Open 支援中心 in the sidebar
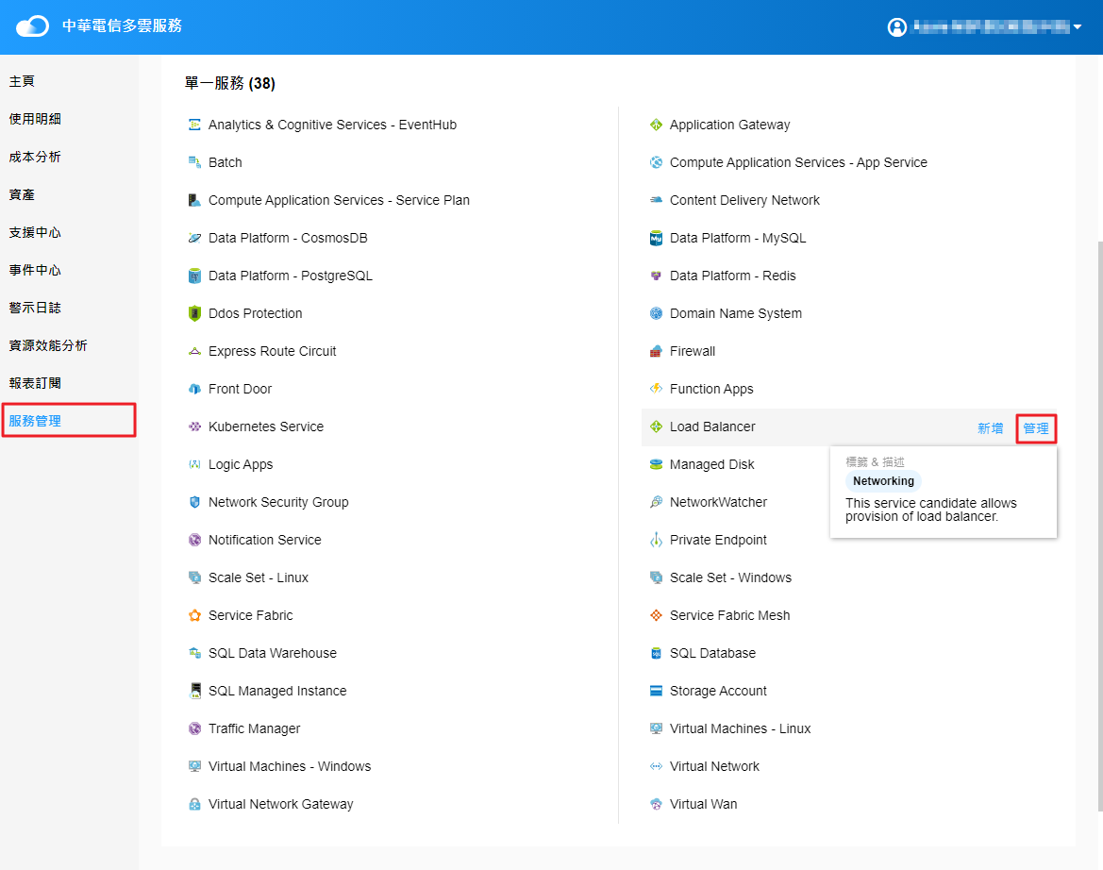Viewport: 1103px width, 870px height. coord(35,232)
